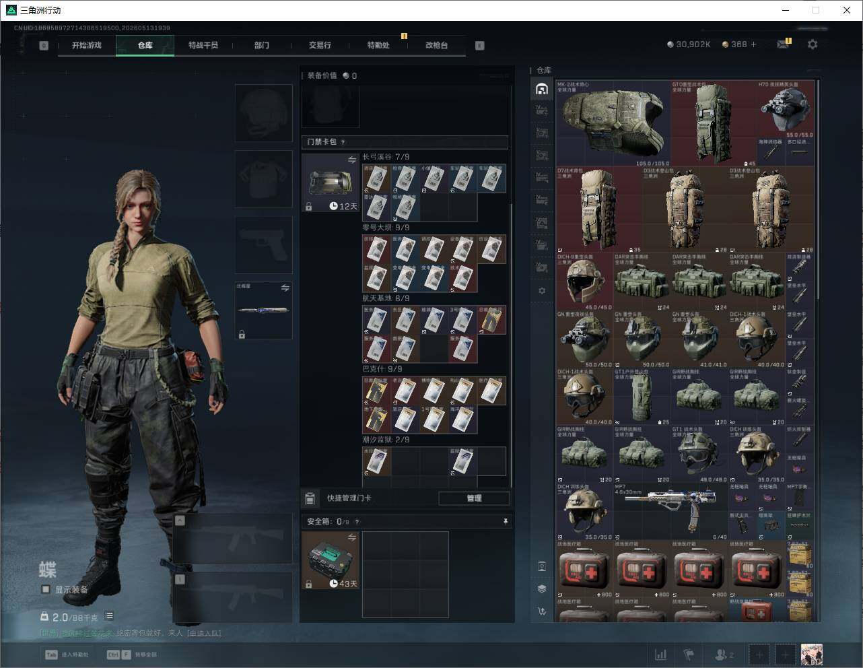863x668 pixels.
Task: Open warehouse sidebar settings gear
Action: pyautogui.click(x=542, y=291)
